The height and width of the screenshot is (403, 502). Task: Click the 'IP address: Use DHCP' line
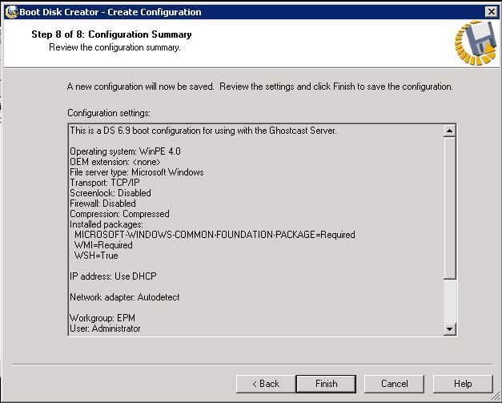(113, 276)
